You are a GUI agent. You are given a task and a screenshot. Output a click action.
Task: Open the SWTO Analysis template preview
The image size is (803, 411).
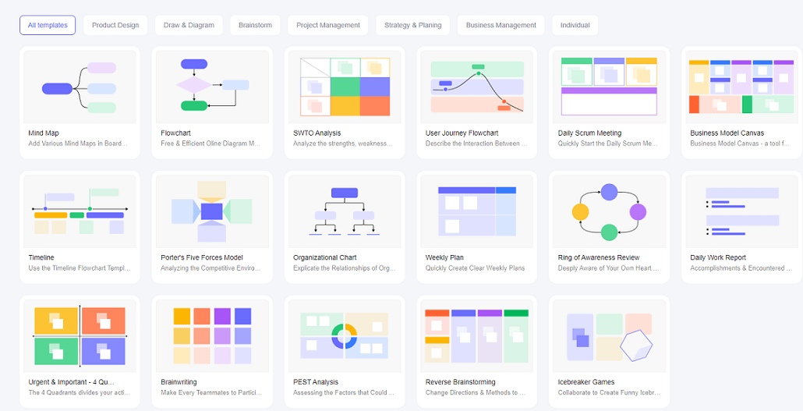coord(345,87)
